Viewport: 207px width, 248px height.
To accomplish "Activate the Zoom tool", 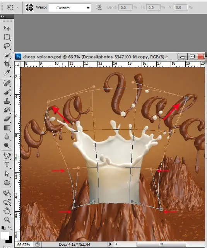I will point(7,219).
